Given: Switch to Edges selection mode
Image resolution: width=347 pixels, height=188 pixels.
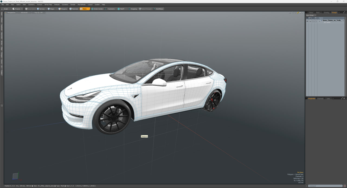Looking at the screenshot, I should point(51,9).
